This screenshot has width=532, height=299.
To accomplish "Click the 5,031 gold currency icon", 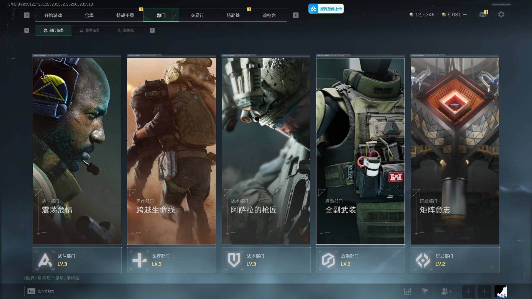I will [x=444, y=15].
